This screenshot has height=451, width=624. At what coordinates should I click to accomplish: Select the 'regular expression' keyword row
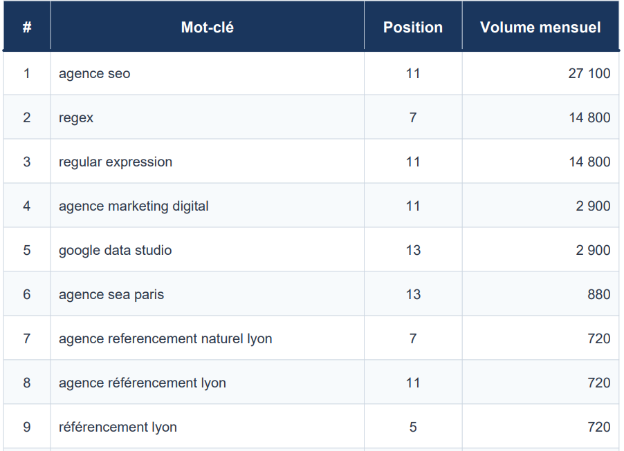pyautogui.click(x=116, y=162)
